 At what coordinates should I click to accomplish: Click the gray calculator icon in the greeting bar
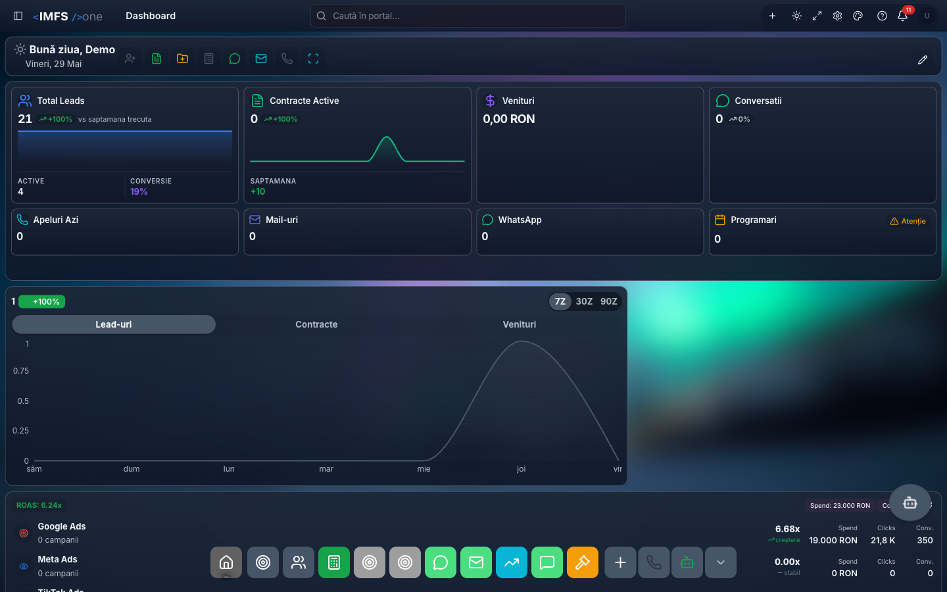[x=208, y=59]
